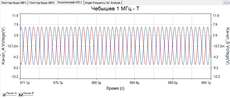230x98 pixels.
Task: Click left axis value 11.9
Action: click(15, 16)
